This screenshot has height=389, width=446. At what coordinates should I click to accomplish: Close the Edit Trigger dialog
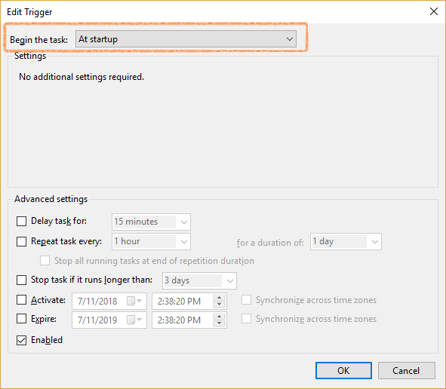tap(433, 11)
